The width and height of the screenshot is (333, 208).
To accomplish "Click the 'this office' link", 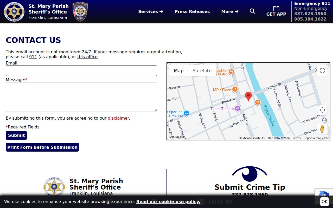I will 87,57.
